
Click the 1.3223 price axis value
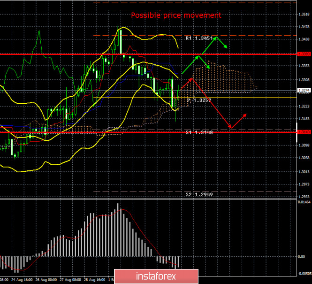[304, 106]
